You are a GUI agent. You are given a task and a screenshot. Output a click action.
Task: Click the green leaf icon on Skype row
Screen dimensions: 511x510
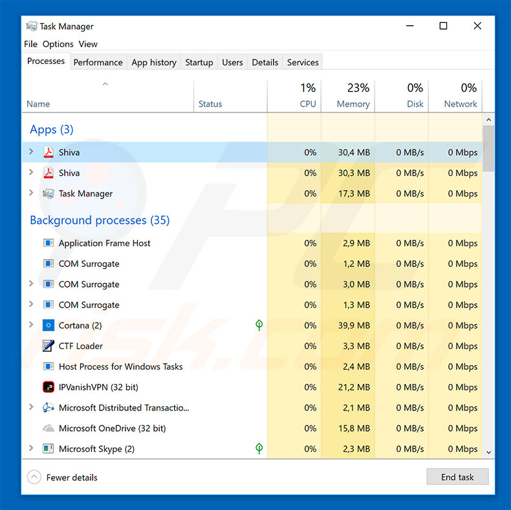pyautogui.click(x=259, y=448)
